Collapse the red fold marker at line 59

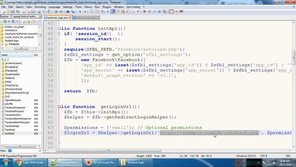pos(59,107)
